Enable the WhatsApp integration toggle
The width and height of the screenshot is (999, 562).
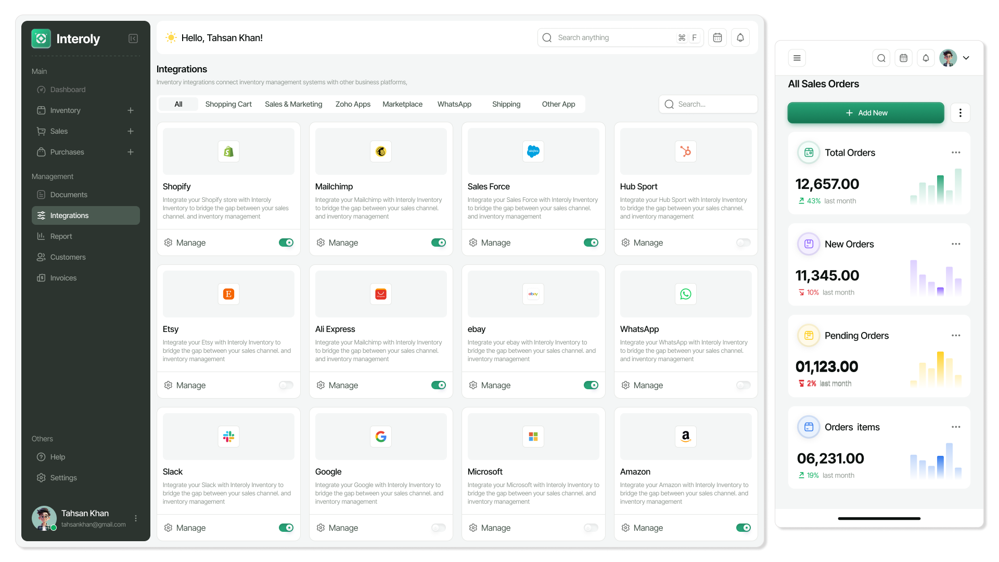(744, 385)
